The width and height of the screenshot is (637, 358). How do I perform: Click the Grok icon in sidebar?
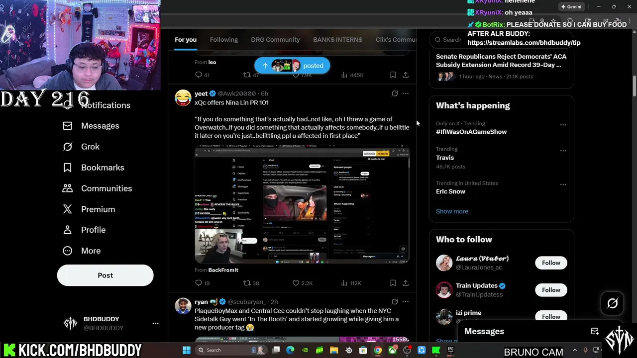pos(68,147)
